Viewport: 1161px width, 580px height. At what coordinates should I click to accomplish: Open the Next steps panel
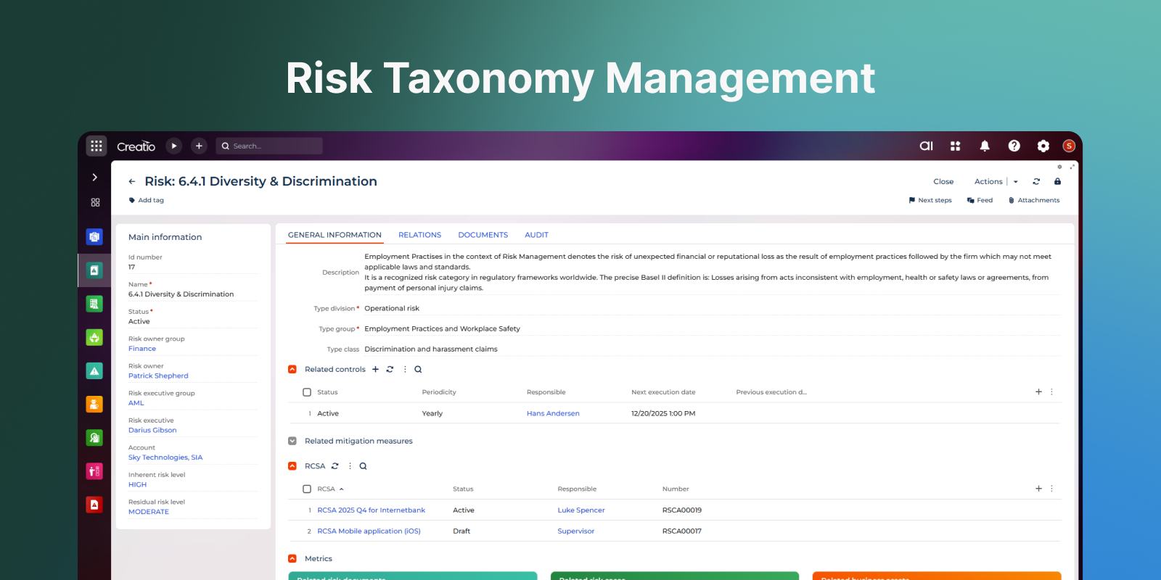tap(930, 200)
